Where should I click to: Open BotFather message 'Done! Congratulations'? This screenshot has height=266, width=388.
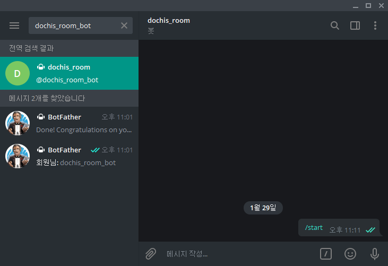coord(70,123)
